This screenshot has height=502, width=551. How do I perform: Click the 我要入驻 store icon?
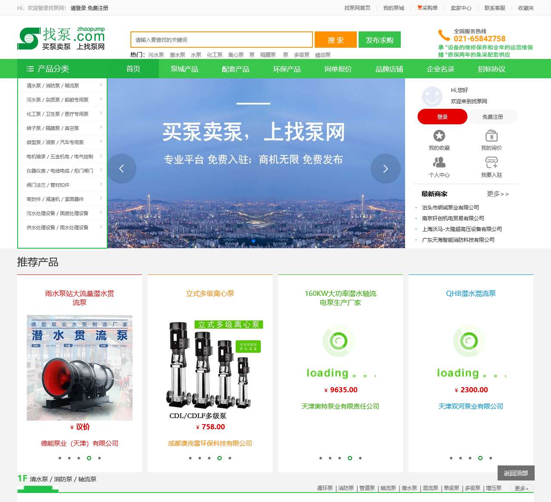pyautogui.click(x=492, y=163)
